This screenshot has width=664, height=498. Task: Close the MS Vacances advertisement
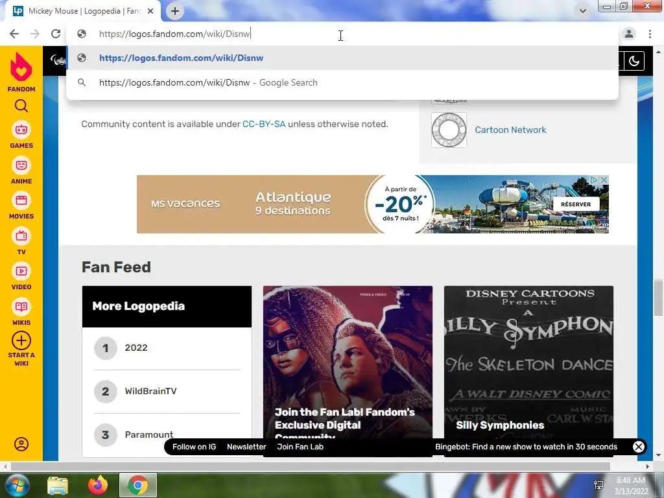[604, 180]
